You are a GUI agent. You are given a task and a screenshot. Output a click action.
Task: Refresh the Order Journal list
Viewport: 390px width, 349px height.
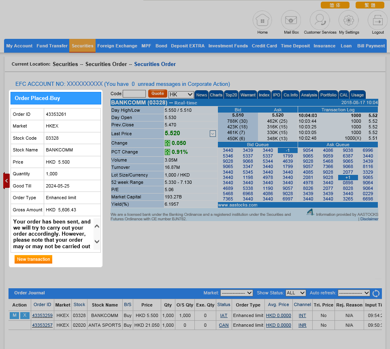pyautogui.click(x=376, y=293)
